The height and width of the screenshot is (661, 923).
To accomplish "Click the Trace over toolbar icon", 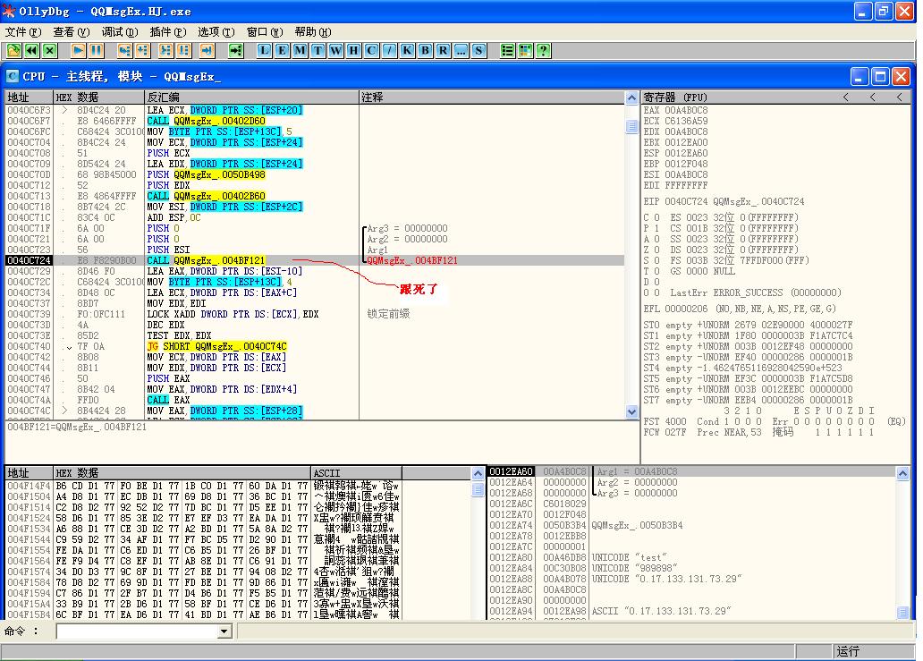I will point(184,51).
